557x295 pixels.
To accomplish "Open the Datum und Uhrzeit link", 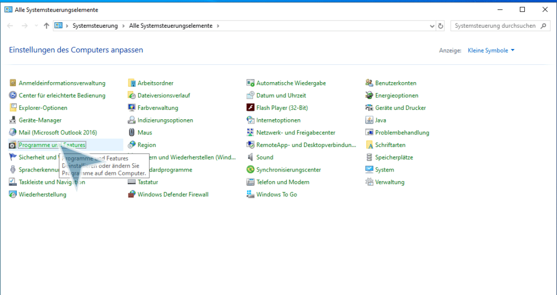I will [x=281, y=95].
